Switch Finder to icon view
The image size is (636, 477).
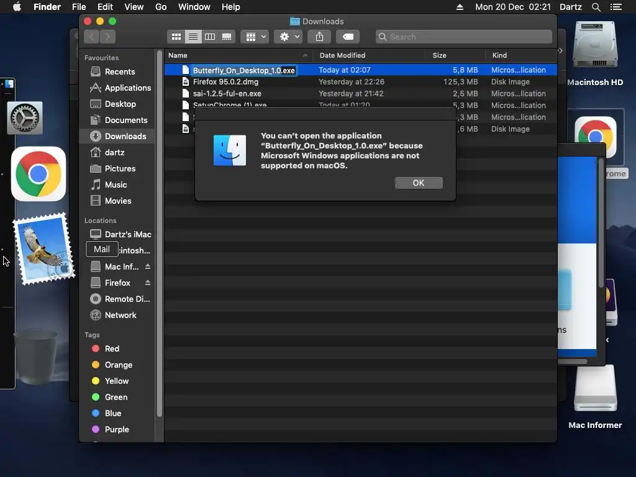[176, 37]
